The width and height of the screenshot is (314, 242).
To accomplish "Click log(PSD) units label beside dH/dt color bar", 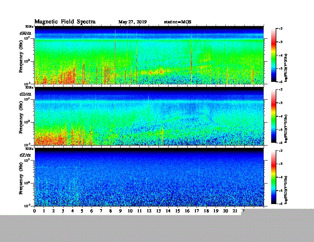I will pos(286,68).
